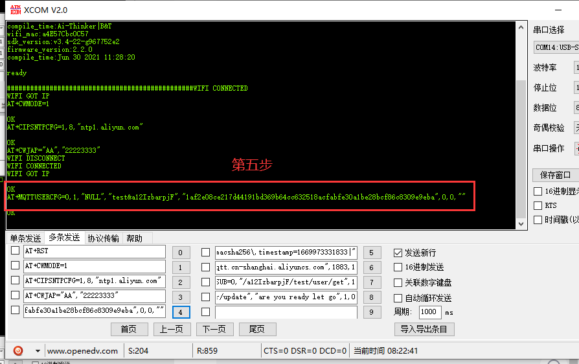Click the red status icon in status bar
The width and height of the screenshot is (579, 364).
pos(17,350)
